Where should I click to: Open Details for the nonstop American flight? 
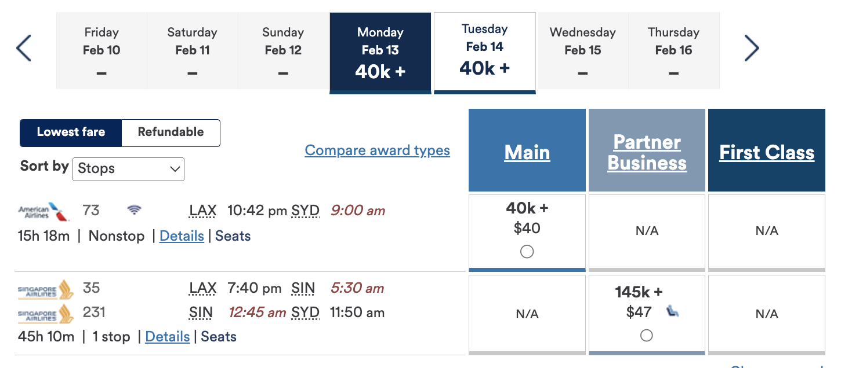pyautogui.click(x=182, y=236)
